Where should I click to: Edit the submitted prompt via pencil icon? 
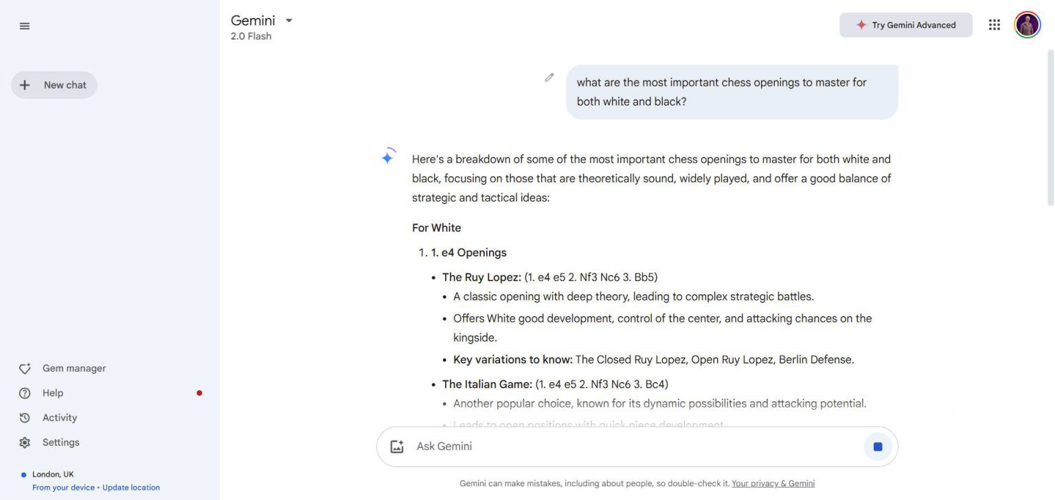549,78
